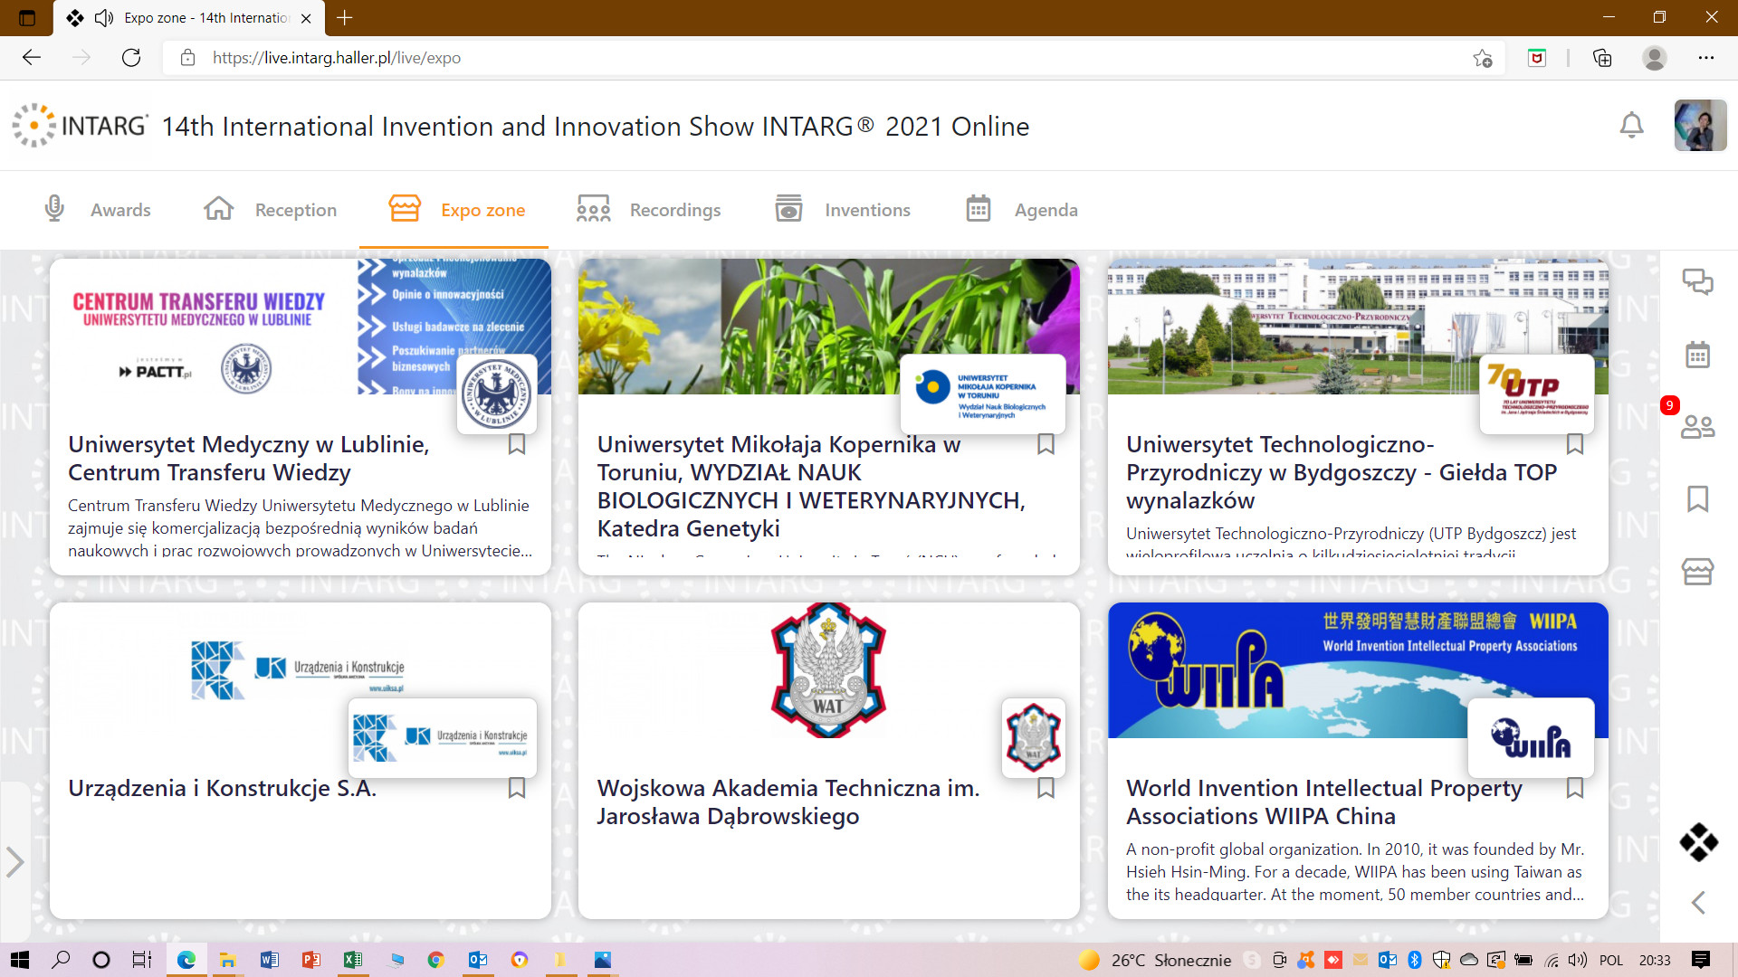This screenshot has height=977, width=1738.
Task: Open Word from taskbar
Action: (x=270, y=960)
